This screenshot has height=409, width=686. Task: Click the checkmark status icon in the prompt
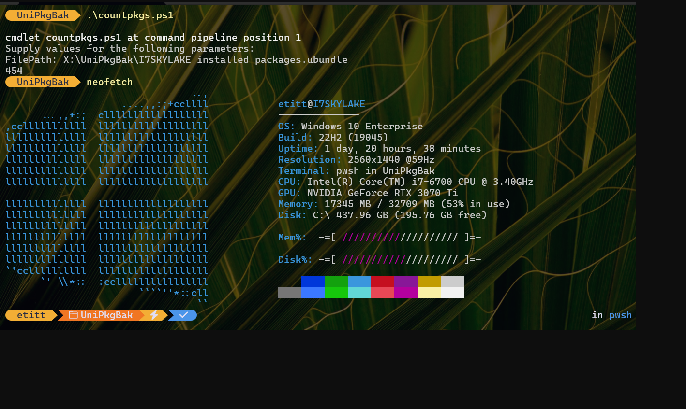(x=183, y=315)
